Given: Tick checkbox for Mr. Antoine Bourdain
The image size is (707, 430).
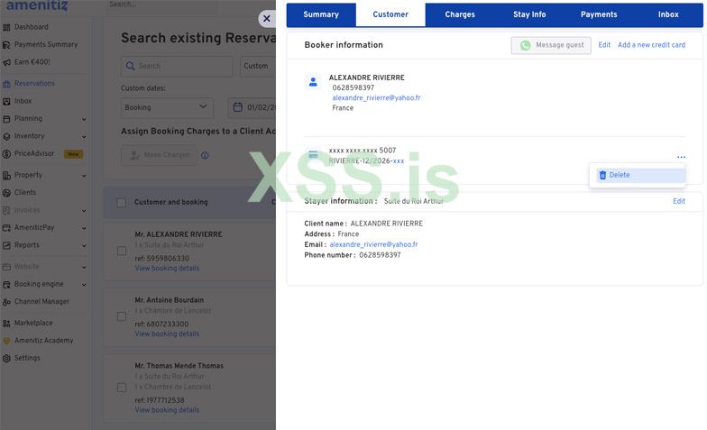Looking at the screenshot, I should [x=122, y=316].
